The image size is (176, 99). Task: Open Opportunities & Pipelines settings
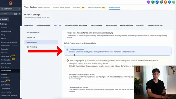click(x=9, y=42)
